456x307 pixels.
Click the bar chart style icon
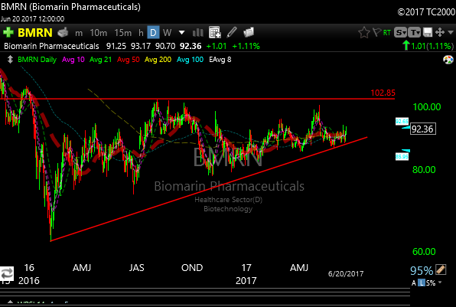(197, 32)
